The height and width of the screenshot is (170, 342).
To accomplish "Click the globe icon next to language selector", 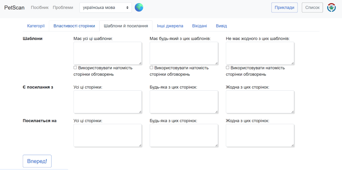I will [139, 7].
